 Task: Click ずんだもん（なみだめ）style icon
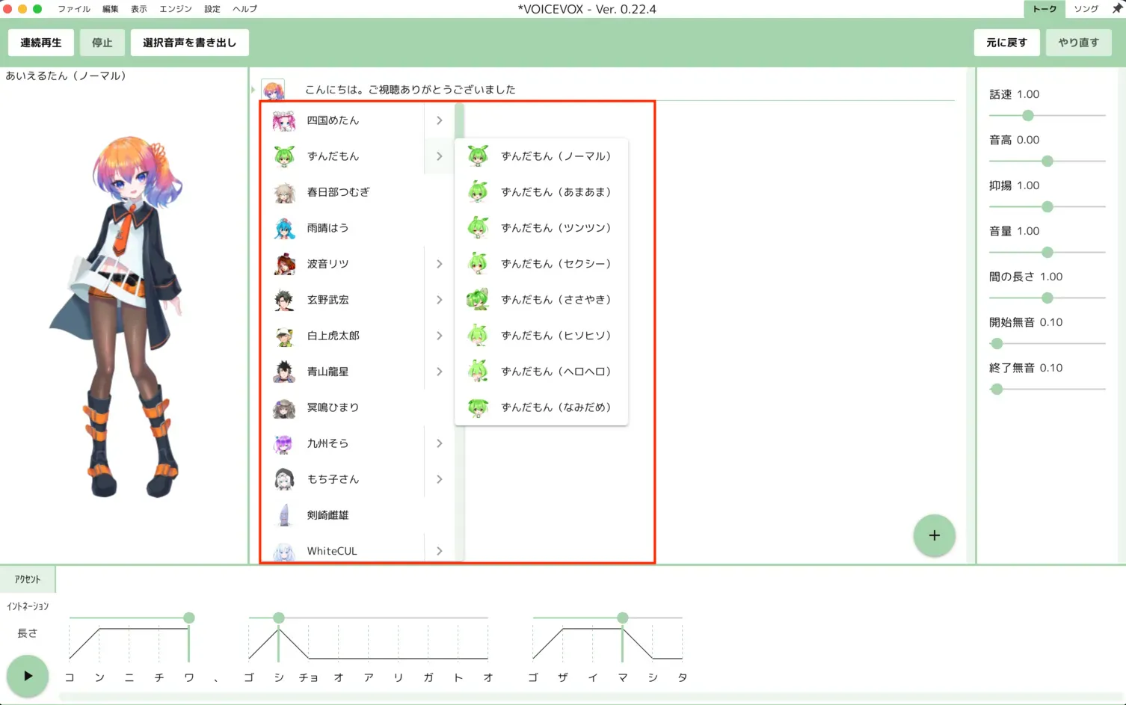[478, 407]
